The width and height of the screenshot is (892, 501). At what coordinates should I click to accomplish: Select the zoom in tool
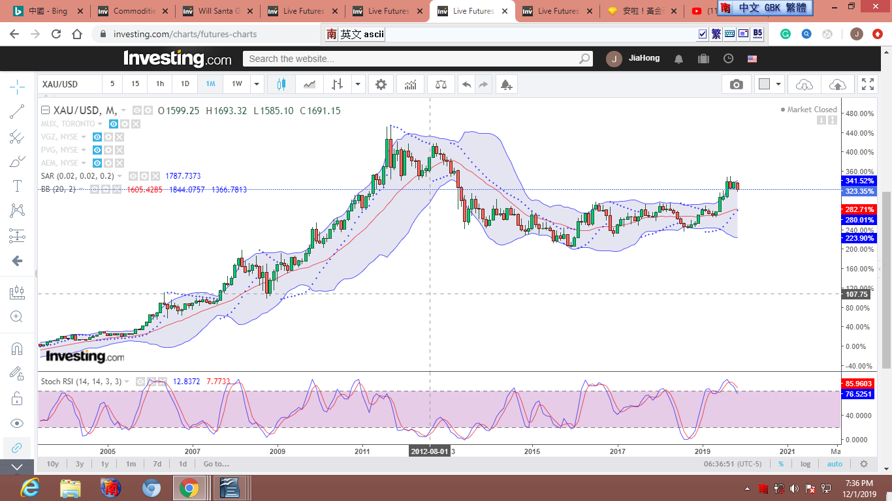click(17, 317)
